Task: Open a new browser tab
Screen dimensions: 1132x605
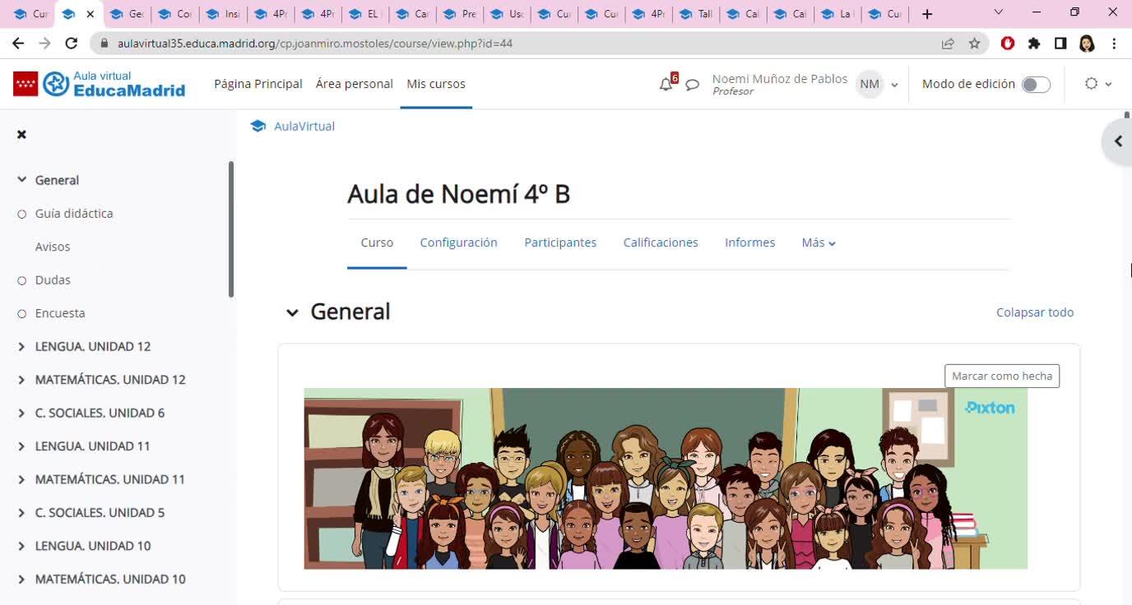Action: coord(927,14)
